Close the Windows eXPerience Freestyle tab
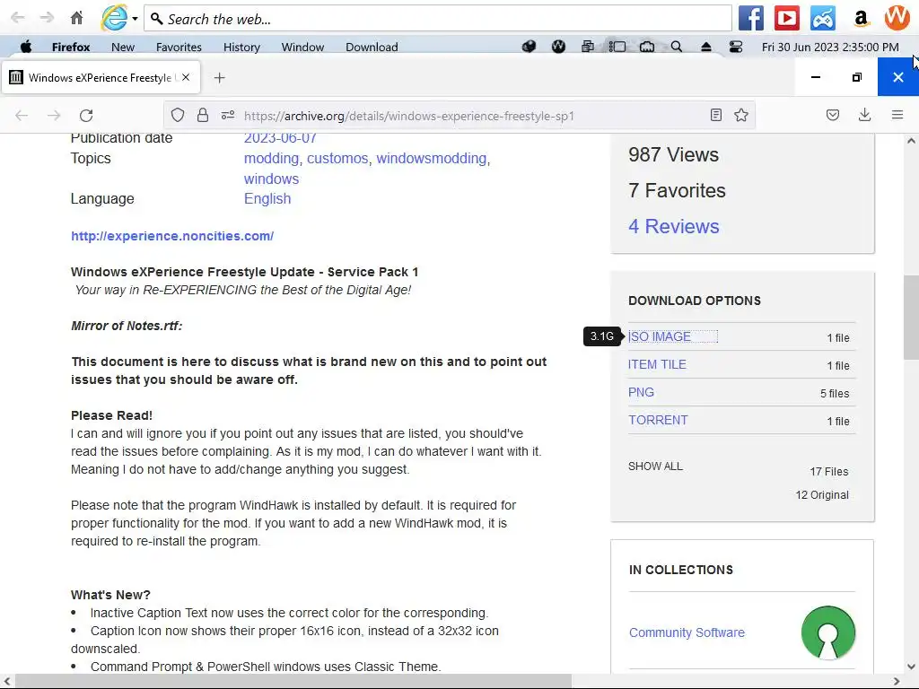The height and width of the screenshot is (689, 919). coord(186,77)
